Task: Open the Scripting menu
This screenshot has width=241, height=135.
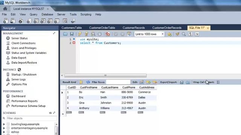Action: [86, 14]
